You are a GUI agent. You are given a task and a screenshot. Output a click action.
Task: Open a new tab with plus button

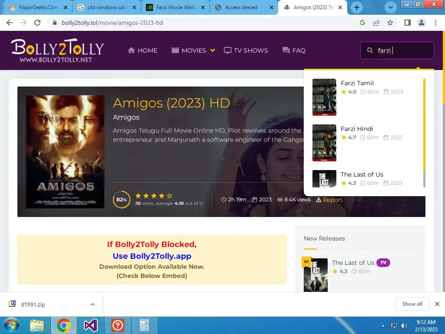357,7
